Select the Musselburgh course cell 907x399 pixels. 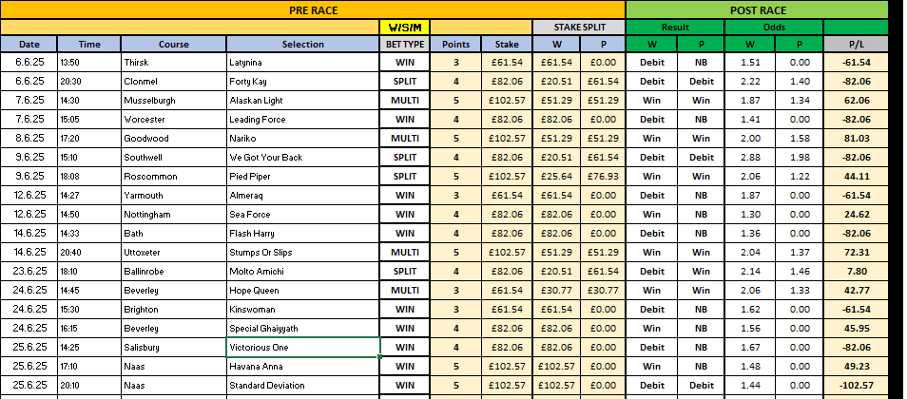174,101
